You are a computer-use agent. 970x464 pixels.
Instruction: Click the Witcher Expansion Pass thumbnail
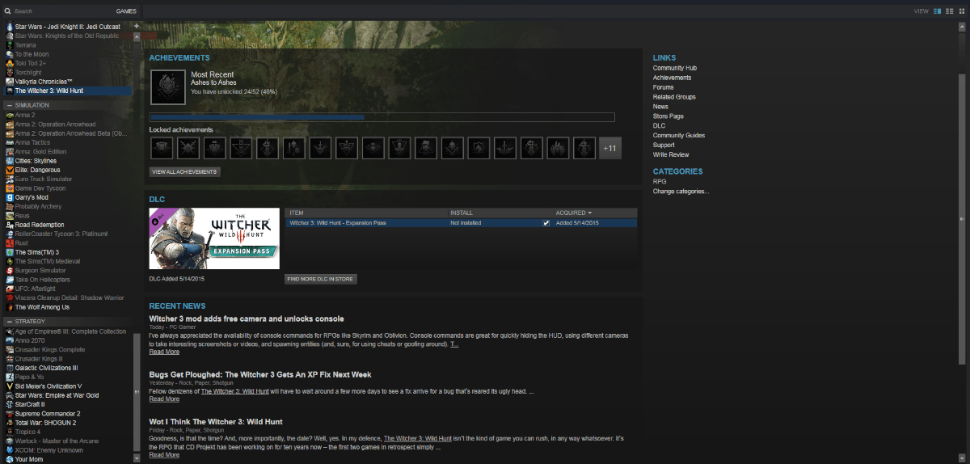tap(214, 238)
